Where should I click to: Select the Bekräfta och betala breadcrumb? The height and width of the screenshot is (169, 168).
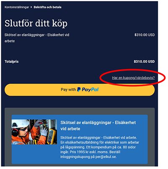tap(47, 7)
